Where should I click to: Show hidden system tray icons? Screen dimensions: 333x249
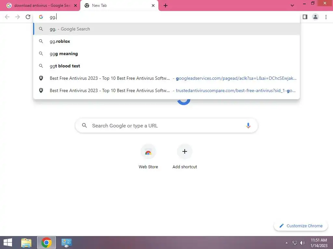287,243
